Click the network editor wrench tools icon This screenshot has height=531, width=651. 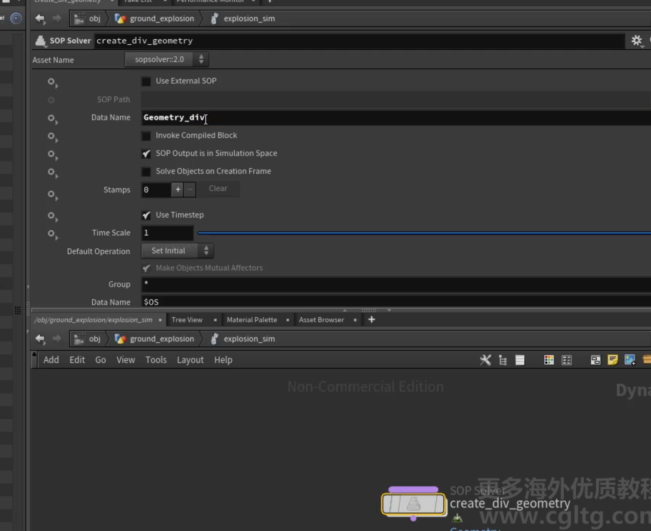[x=485, y=360]
